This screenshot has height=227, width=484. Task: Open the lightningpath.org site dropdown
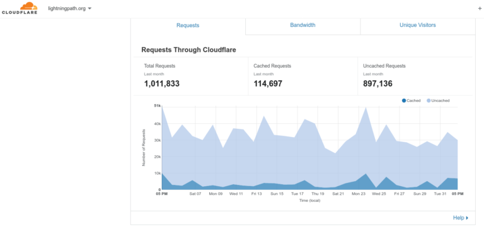click(x=70, y=9)
